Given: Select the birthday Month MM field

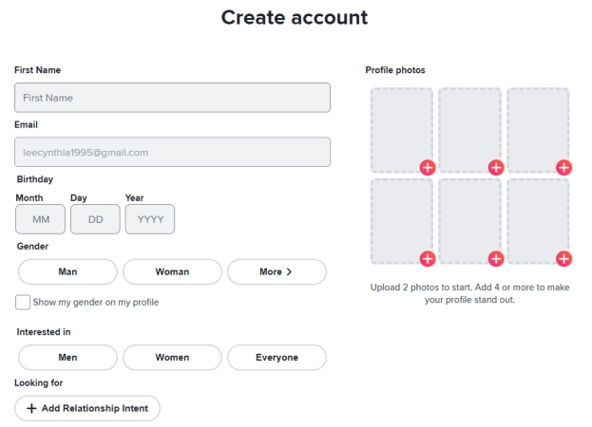Looking at the screenshot, I should pyautogui.click(x=41, y=219).
